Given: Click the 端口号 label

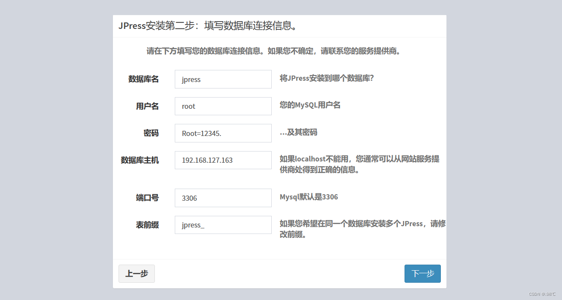Looking at the screenshot, I should (x=148, y=198).
